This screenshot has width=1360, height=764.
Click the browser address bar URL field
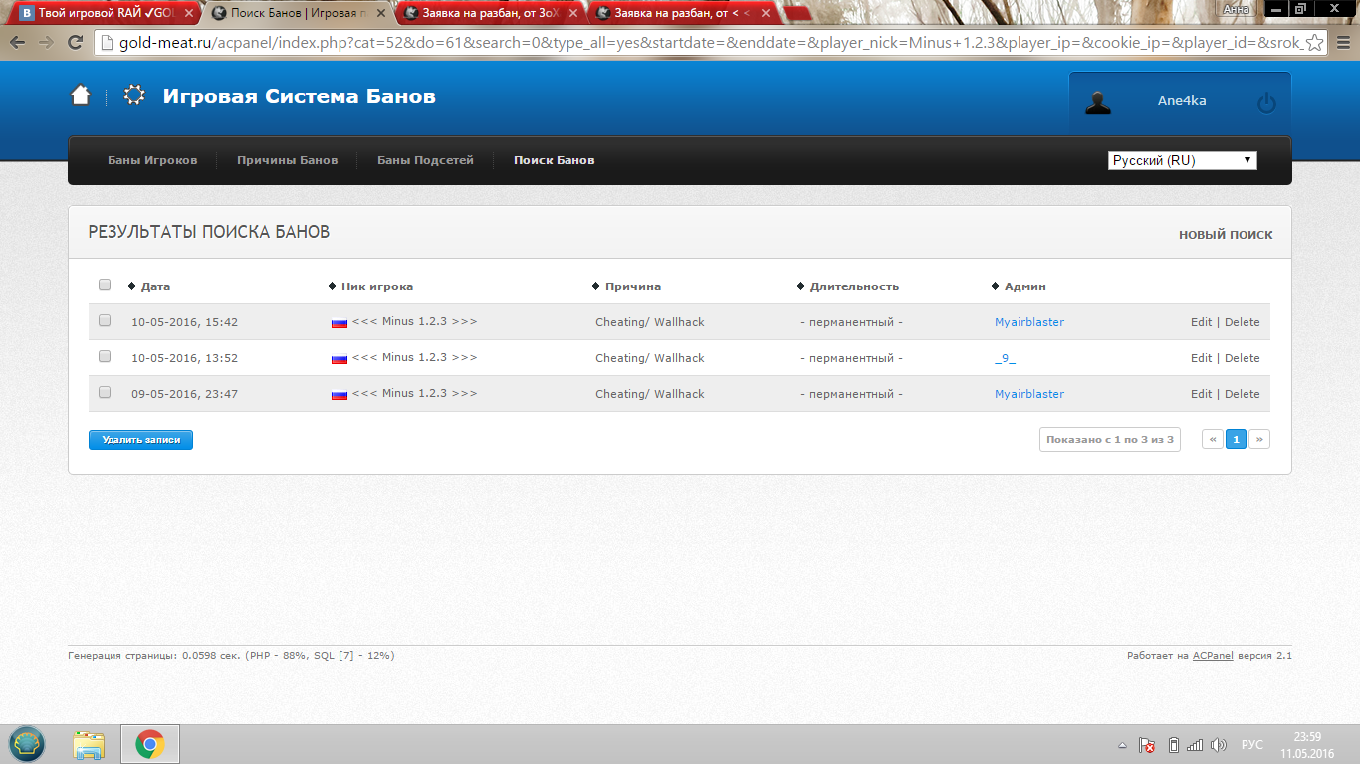click(712, 43)
